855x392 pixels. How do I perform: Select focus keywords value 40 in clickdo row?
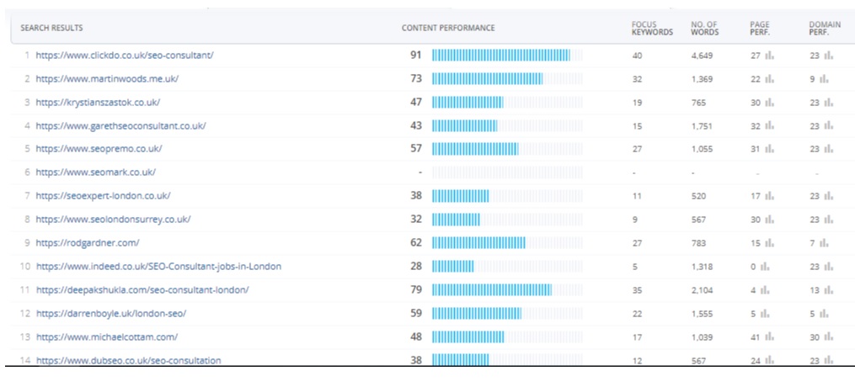point(637,56)
